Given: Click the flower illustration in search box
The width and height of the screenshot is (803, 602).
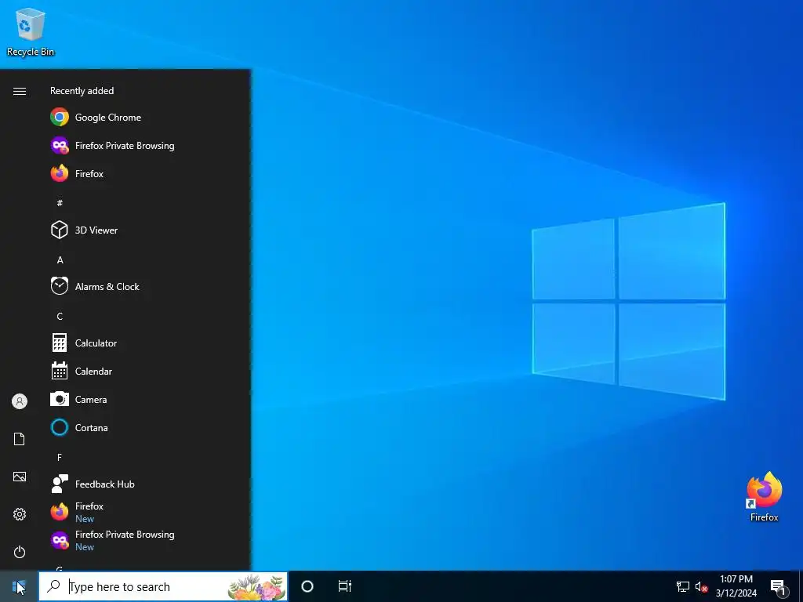Looking at the screenshot, I should 256,586.
